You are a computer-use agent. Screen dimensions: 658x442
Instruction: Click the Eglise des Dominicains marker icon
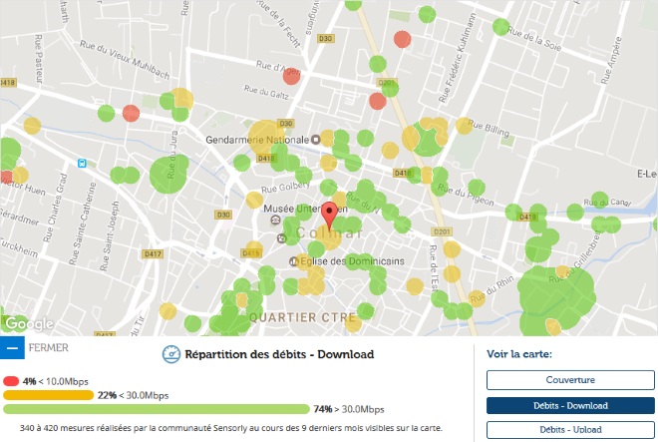pyautogui.click(x=294, y=261)
